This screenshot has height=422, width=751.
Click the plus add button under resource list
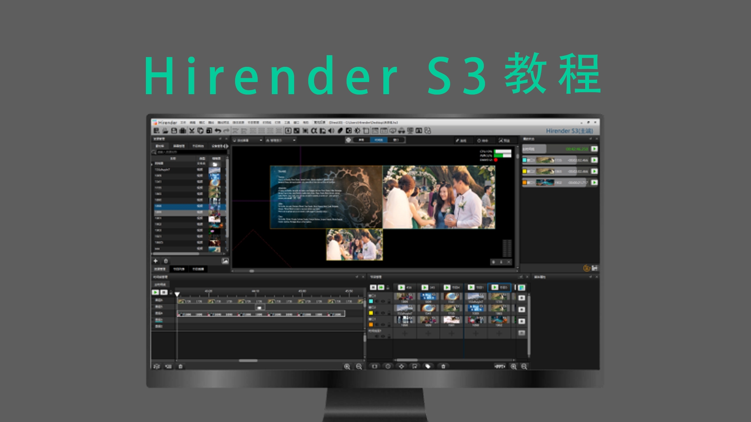[155, 261]
